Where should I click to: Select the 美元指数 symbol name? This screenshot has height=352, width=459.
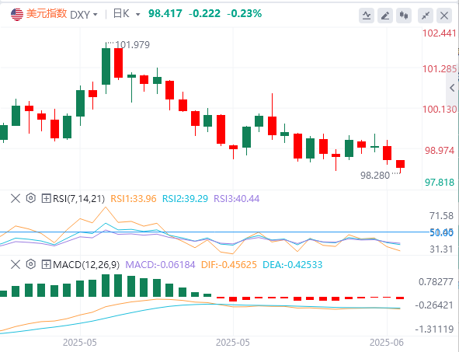pyautogui.click(x=47, y=14)
